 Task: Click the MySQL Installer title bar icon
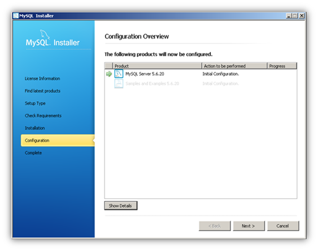[x=16, y=16]
